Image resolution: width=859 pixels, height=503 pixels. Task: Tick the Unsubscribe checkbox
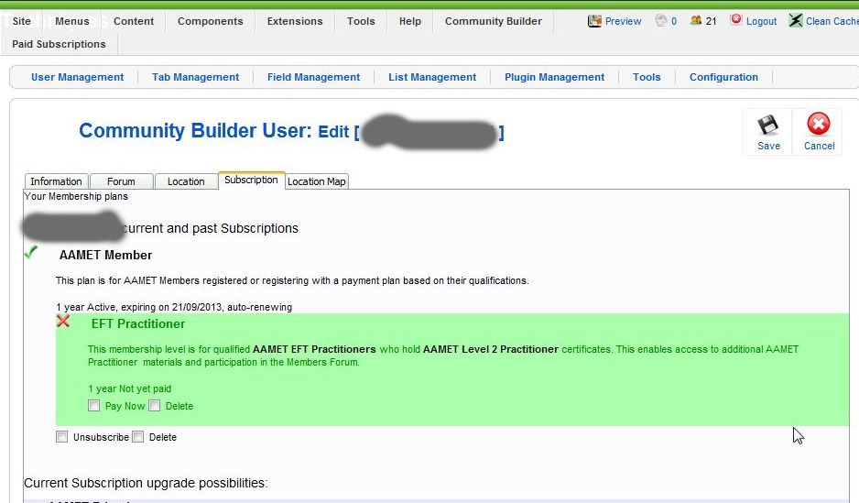click(62, 437)
